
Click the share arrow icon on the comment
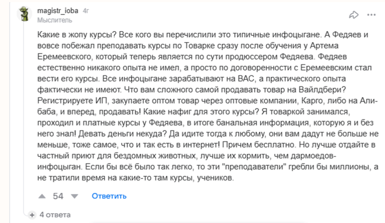[x=354, y=15]
